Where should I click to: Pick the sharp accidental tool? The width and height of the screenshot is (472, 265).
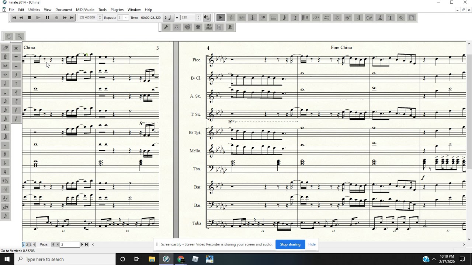[5, 154]
